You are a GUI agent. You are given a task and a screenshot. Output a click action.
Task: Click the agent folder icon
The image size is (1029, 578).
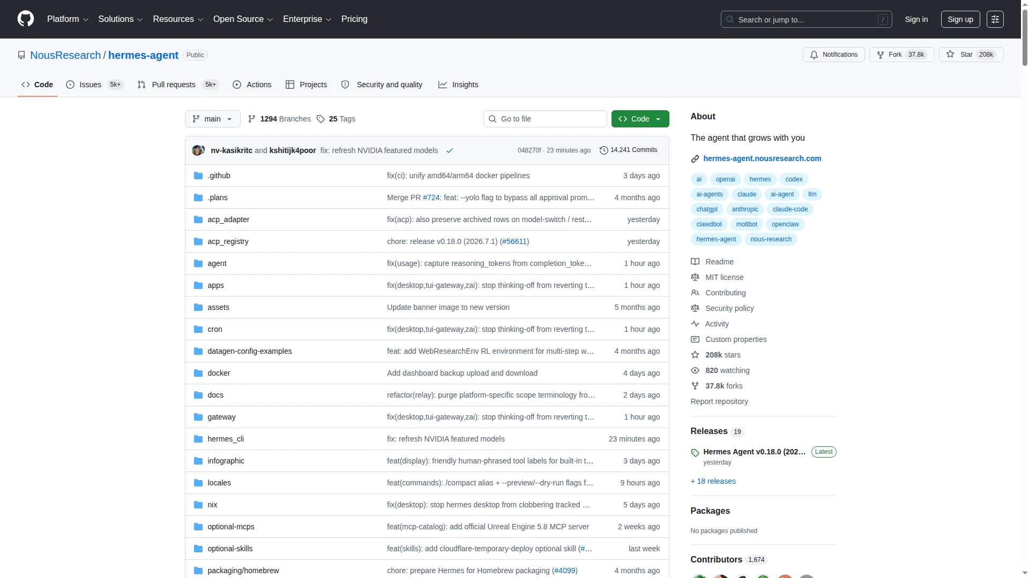coord(198,263)
